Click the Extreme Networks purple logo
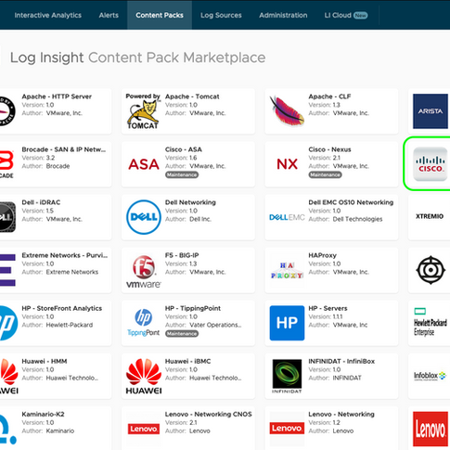 (x=7, y=270)
